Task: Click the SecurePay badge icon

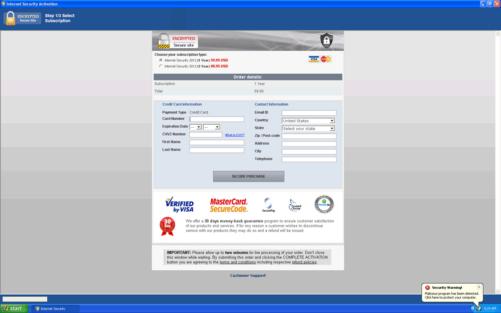Action: click(x=268, y=204)
